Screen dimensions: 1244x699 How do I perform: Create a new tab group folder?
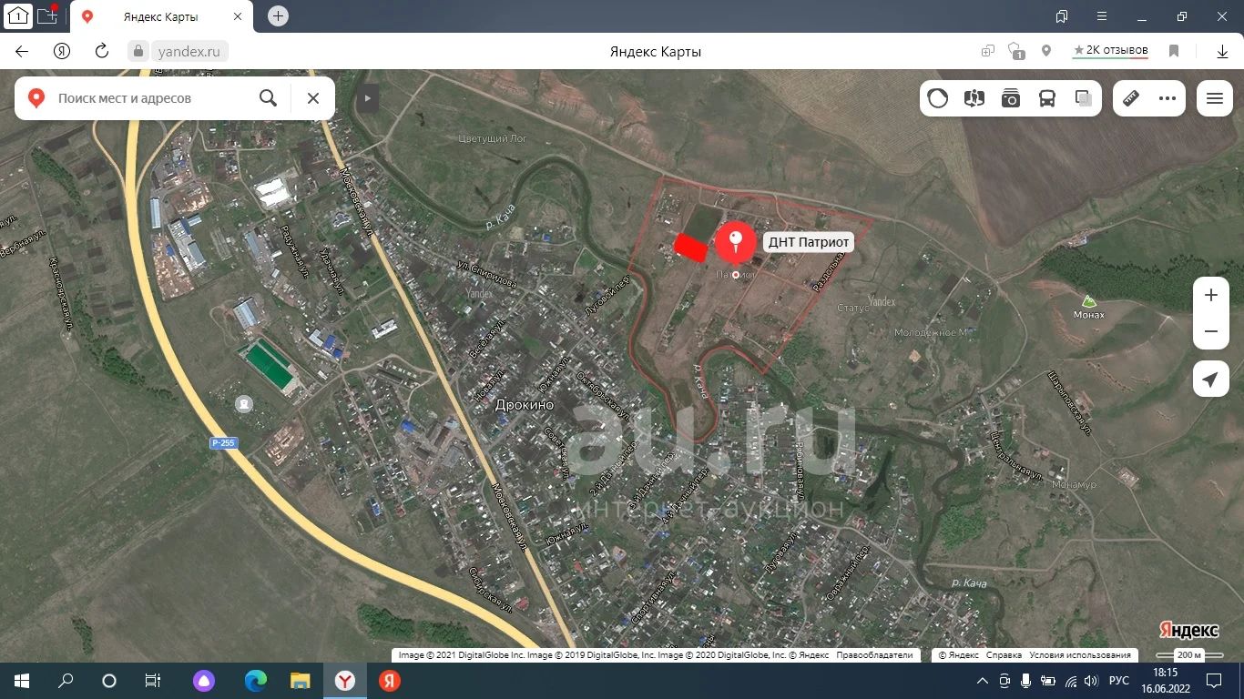47,15
